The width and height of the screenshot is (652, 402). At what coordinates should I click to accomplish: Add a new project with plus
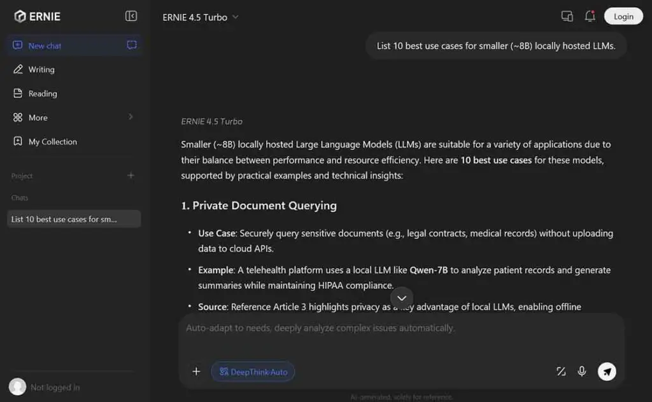click(x=131, y=176)
